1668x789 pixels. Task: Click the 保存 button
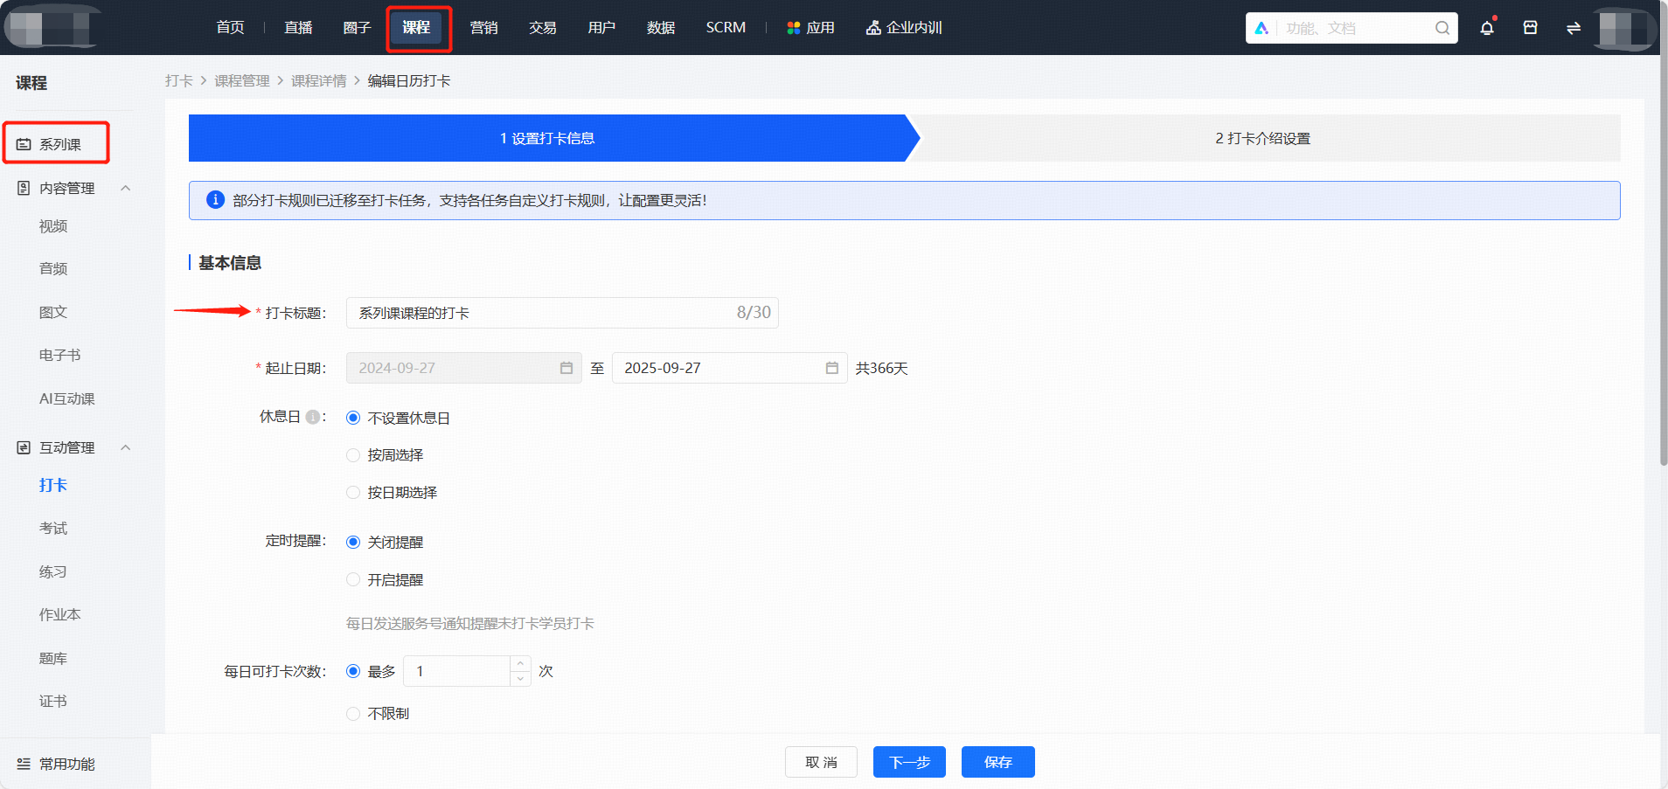click(x=998, y=762)
